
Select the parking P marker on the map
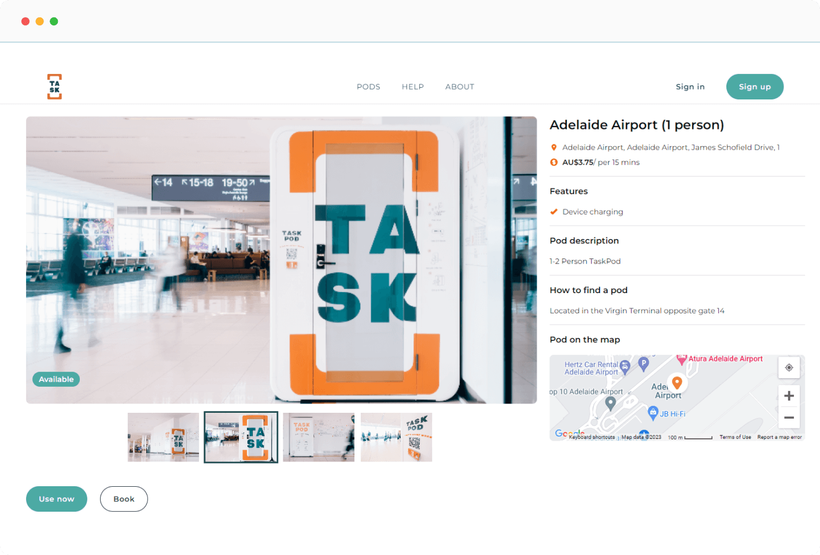coord(644,364)
